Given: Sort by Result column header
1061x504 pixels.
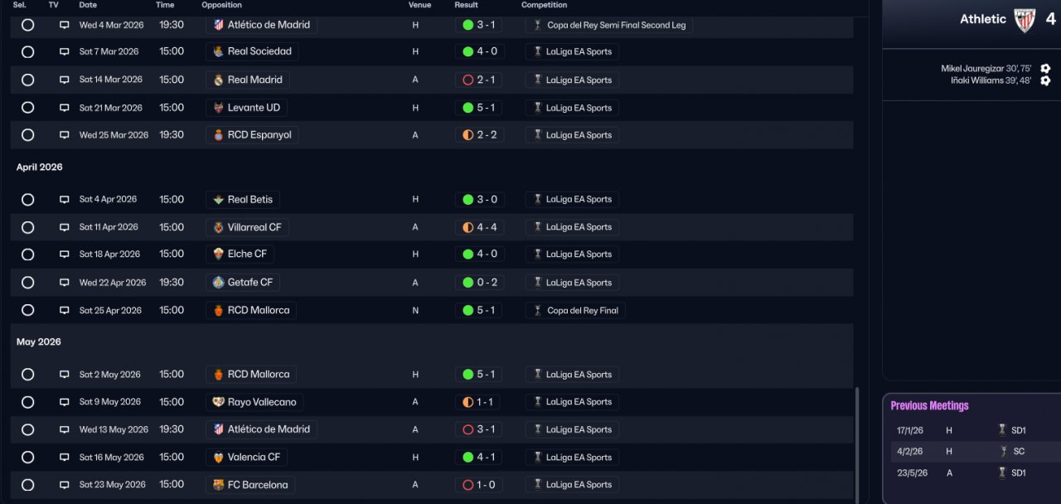Looking at the screenshot, I should click(466, 5).
